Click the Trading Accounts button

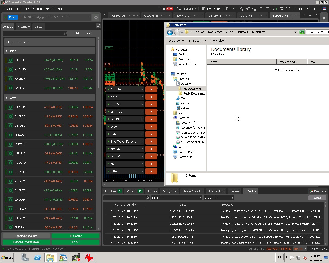click(x=26, y=236)
